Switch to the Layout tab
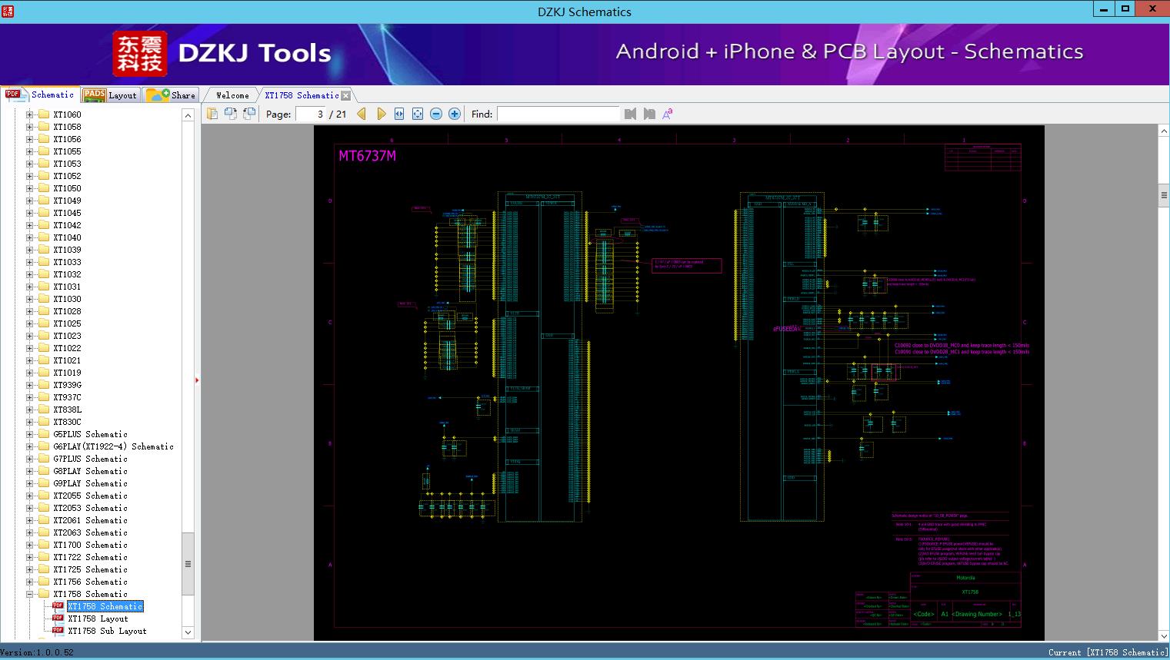 click(110, 95)
